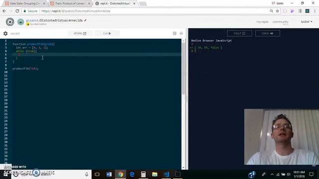Screen dimensions: 319x179
Task: Click the purple extension icon
Action: [x=293, y=11]
